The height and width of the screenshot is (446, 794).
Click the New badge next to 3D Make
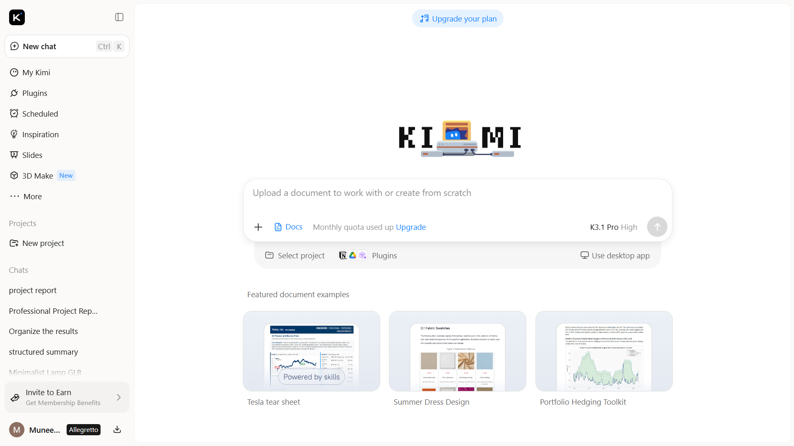pos(66,176)
